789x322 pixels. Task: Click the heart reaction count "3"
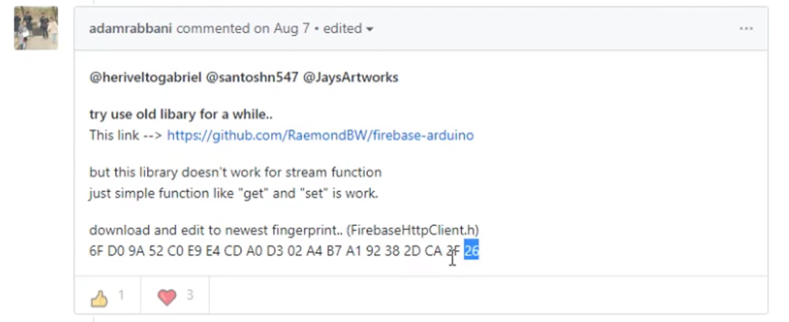pyautogui.click(x=190, y=295)
